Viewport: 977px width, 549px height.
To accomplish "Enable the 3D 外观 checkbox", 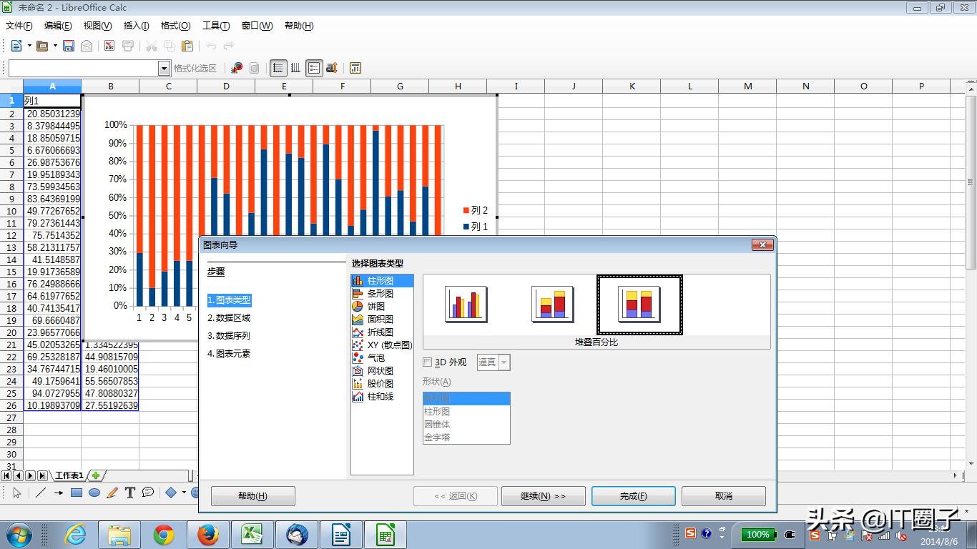I will coord(427,362).
